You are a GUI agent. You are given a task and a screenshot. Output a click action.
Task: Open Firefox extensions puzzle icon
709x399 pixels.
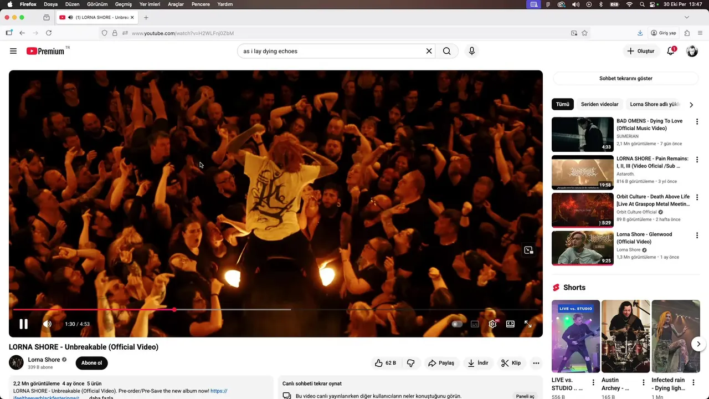click(x=687, y=33)
